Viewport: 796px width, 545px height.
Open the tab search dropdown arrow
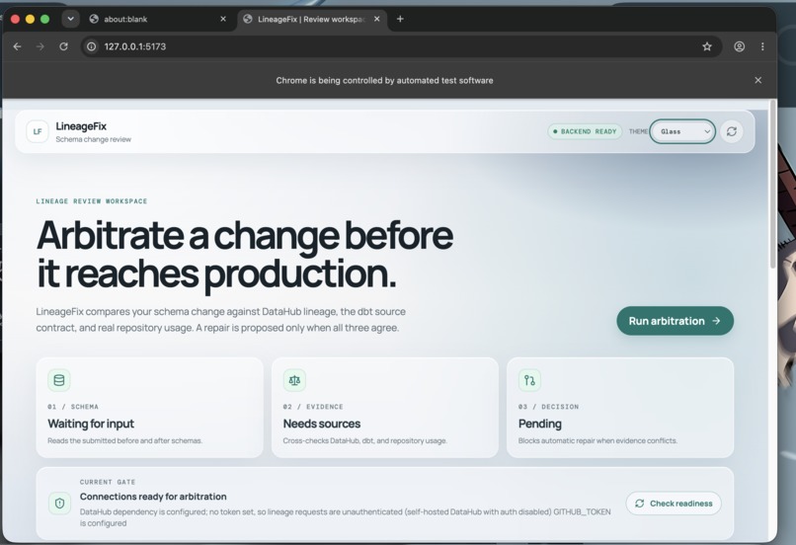pyautogui.click(x=70, y=19)
